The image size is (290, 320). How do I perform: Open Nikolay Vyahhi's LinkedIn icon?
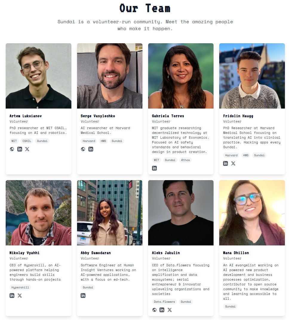click(12, 296)
